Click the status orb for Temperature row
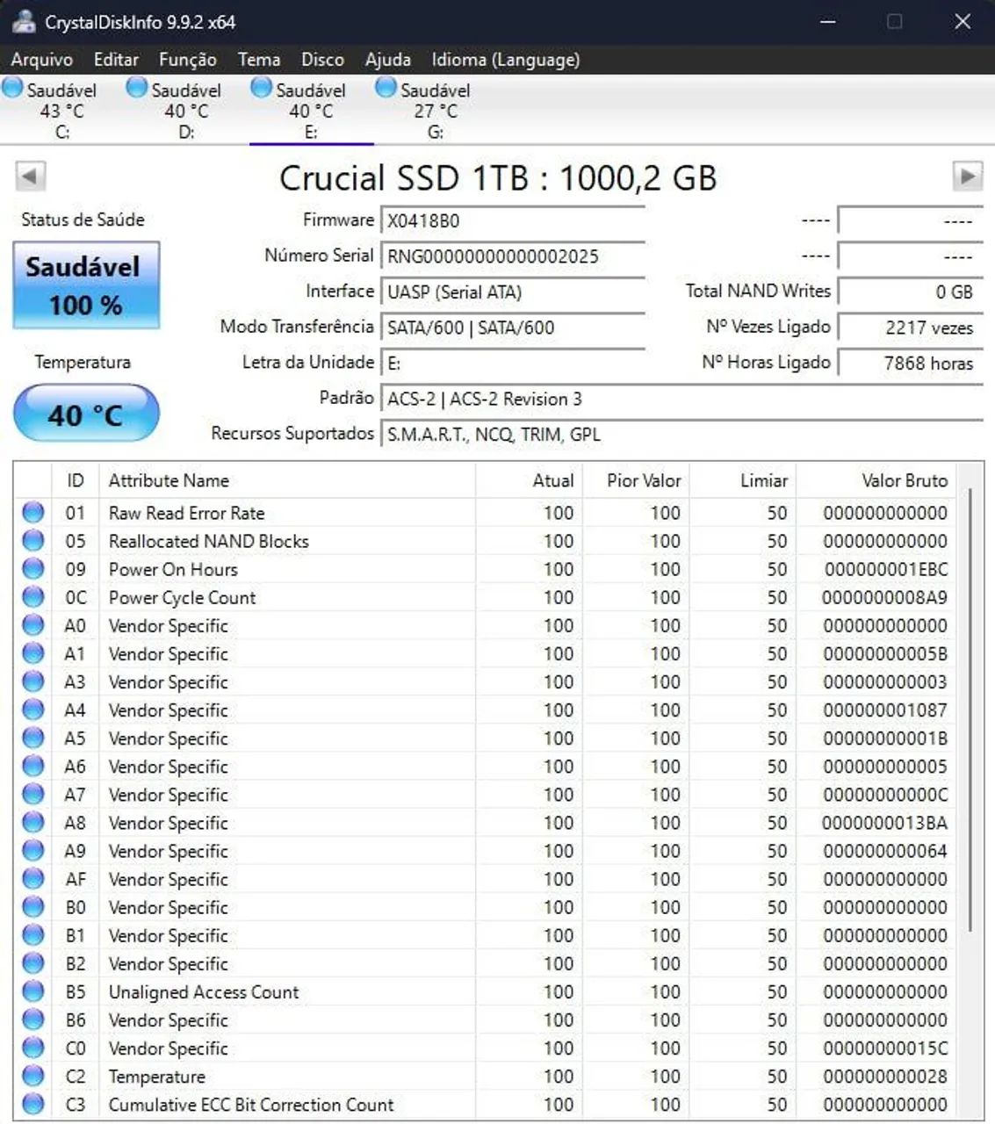995x1124 pixels. click(x=33, y=1075)
